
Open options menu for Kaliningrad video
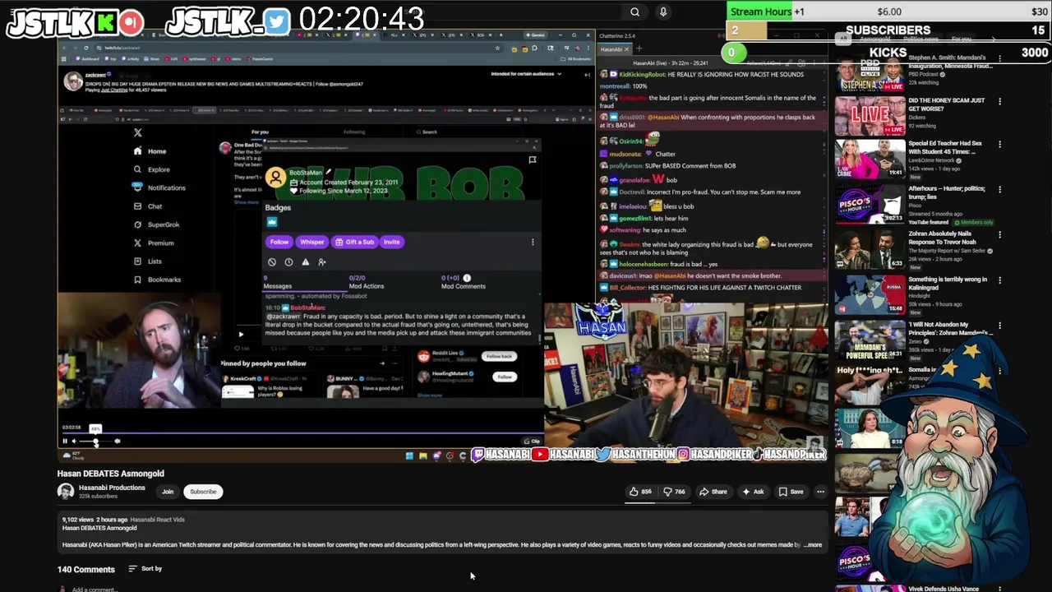(x=999, y=280)
